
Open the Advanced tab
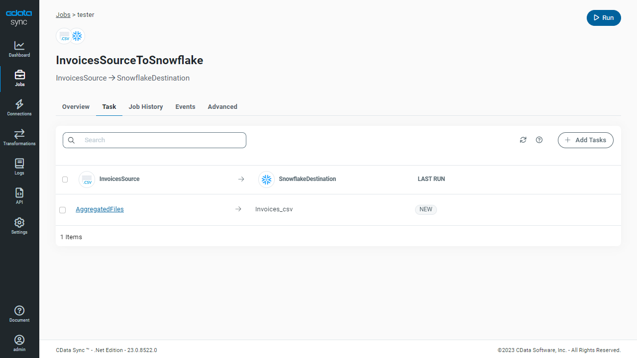click(222, 107)
